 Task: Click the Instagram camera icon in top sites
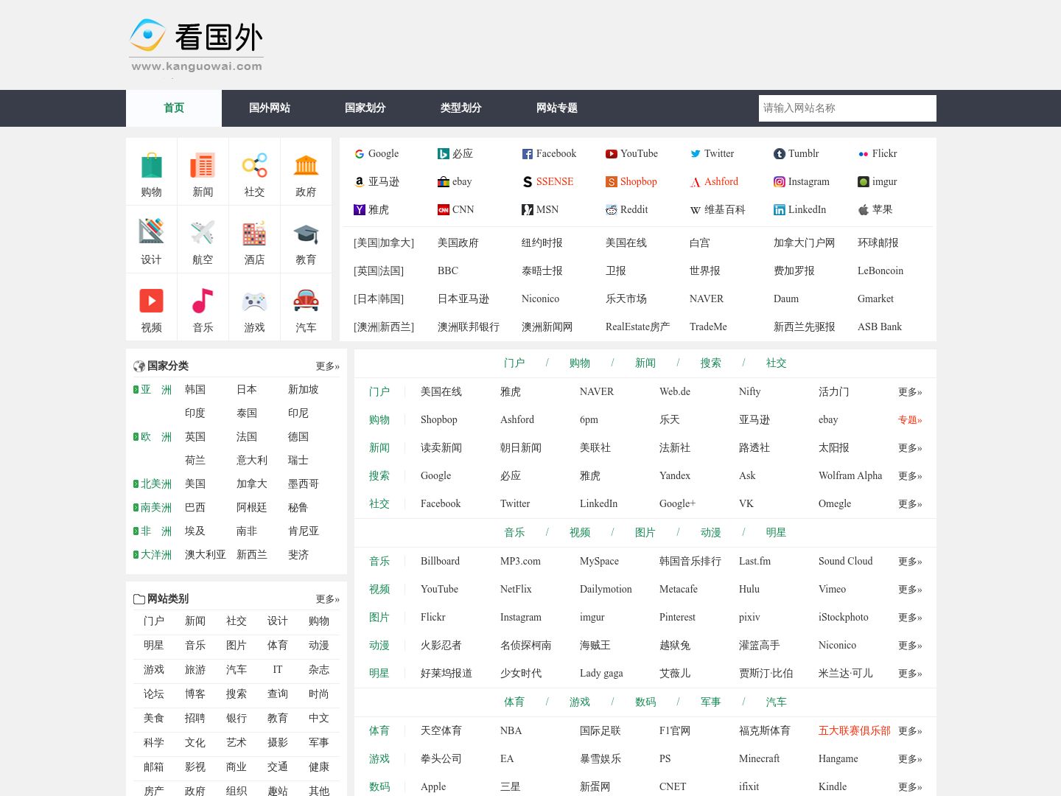point(780,182)
